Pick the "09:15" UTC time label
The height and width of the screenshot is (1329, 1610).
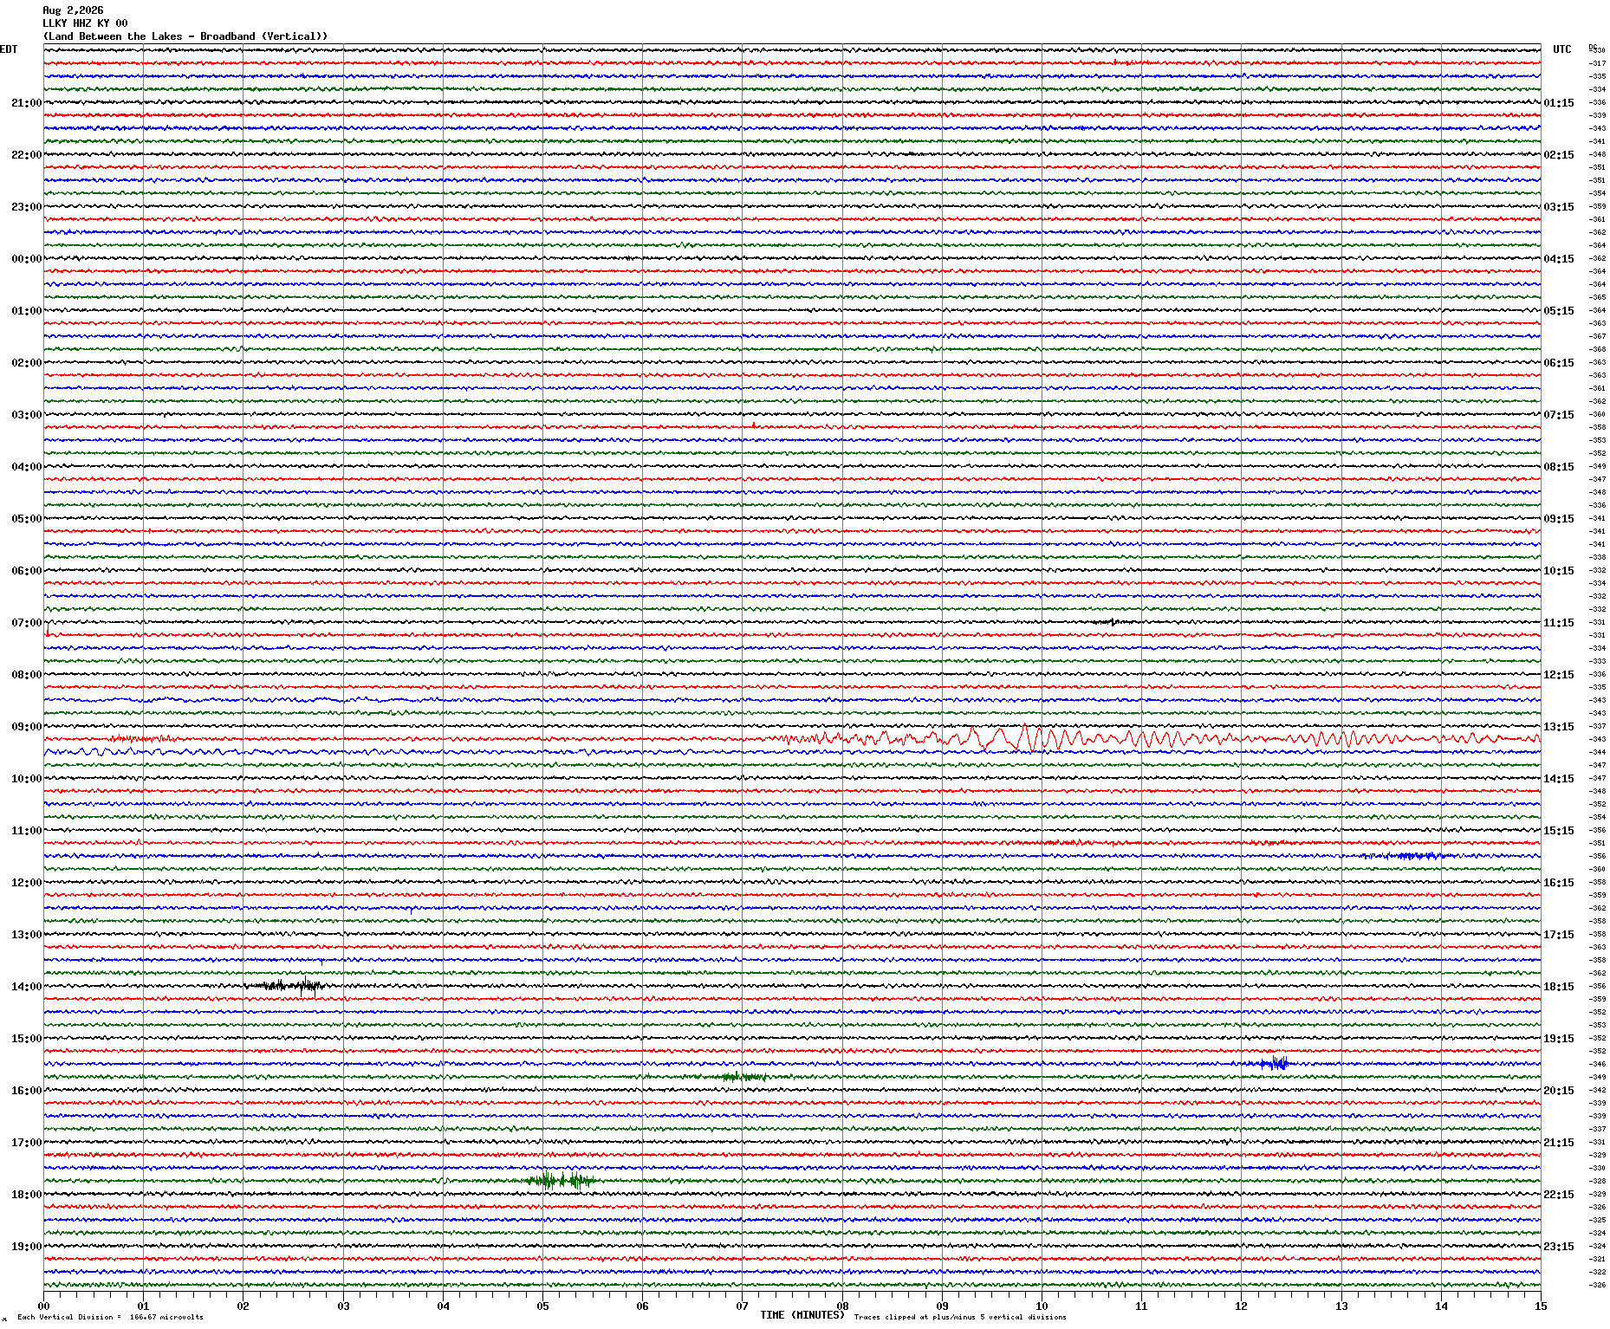tap(1559, 519)
